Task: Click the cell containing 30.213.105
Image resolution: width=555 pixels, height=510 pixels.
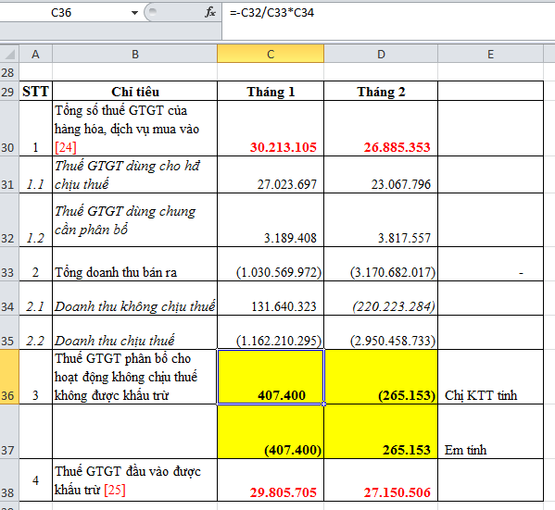Action: click(271, 129)
